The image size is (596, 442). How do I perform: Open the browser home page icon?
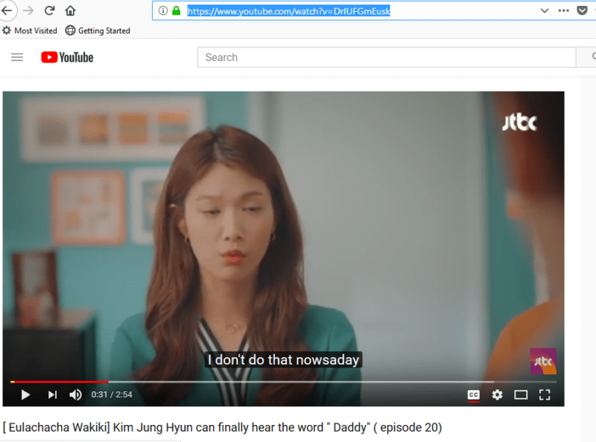click(x=70, y=10)
